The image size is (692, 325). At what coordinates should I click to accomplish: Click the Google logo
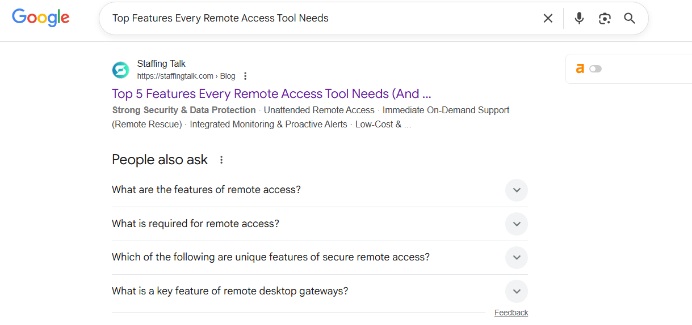coord(41,18)
